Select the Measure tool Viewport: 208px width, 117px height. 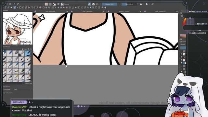coord(73,7)
